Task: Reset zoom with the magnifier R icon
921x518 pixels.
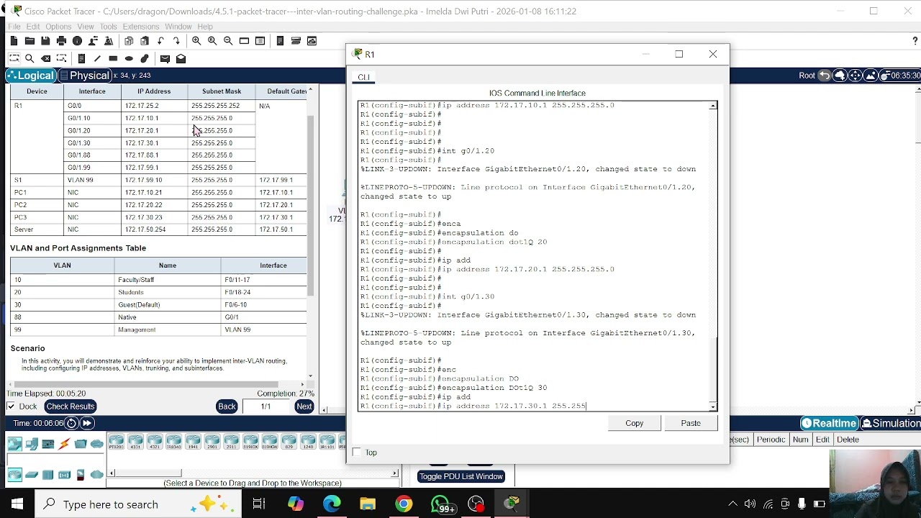Action: point(212,41)
